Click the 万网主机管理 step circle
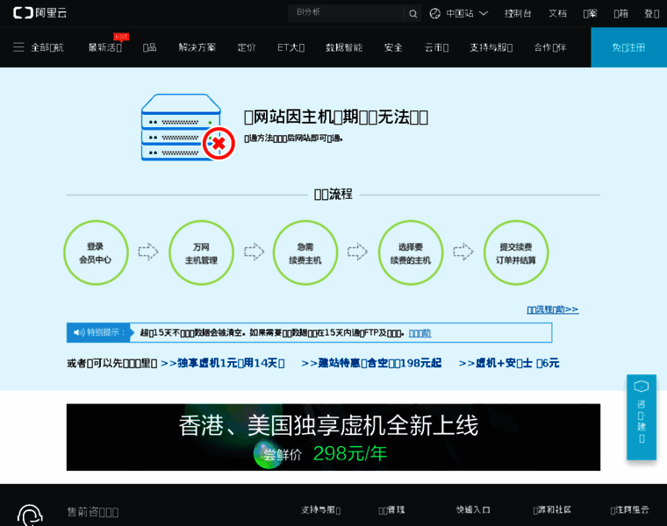The width and height of the screenshot is (667, 526). [201, 252]
